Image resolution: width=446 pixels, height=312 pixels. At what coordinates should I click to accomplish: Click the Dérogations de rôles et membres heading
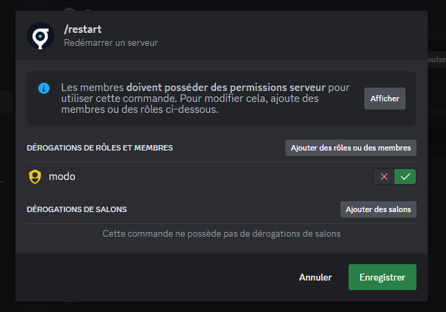[x=99, y=148]
